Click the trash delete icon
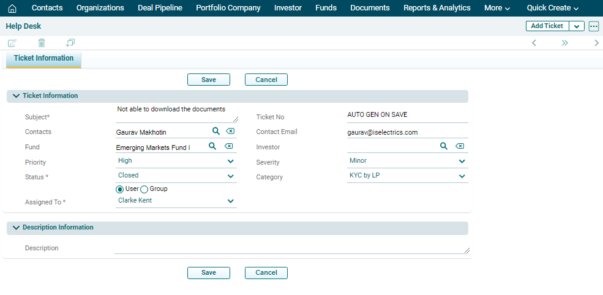 coord(42,43)
